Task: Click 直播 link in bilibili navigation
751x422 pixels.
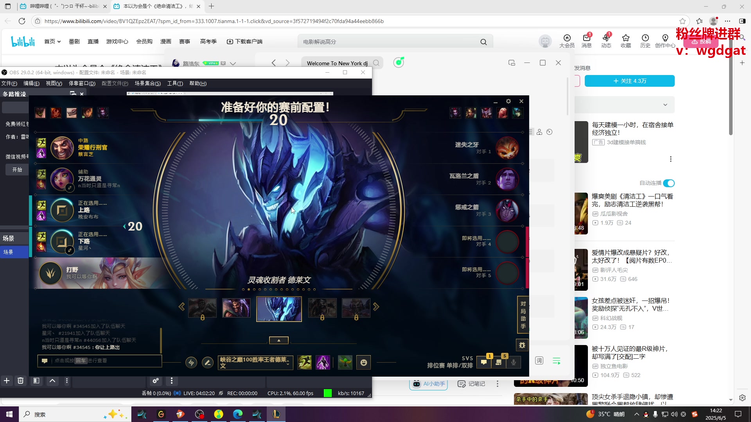Action: click(93, 41)
